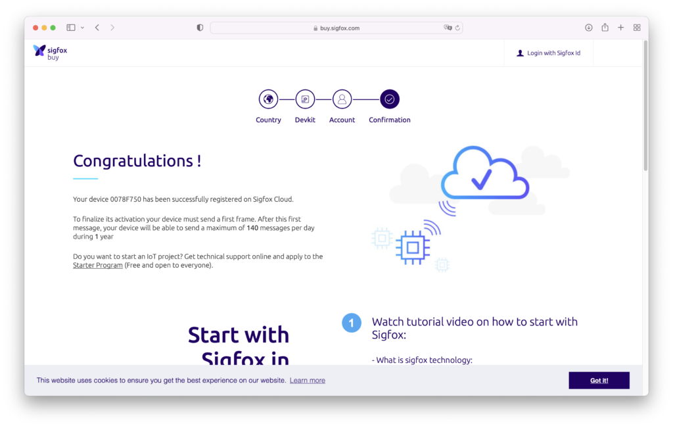Open the Starter Program link
673x428 pixels.
pyautogui.click(x=98, y=266)
